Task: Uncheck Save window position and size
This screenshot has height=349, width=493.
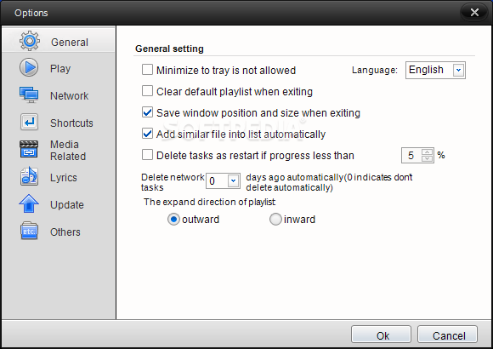Action: pyautogui.click(x=147, y=112)
